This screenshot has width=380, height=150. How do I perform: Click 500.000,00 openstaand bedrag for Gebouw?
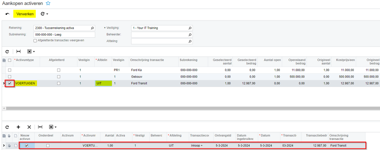[x=294, y=77]
